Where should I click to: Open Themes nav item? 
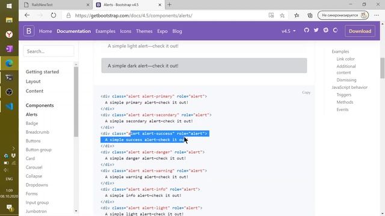point(144,31)
